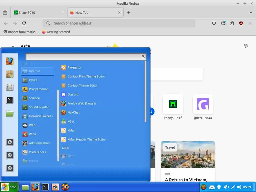Focus the menu search field
This screenshot has width=256, height=192.
pyautogui.click(x=86, y=57)
